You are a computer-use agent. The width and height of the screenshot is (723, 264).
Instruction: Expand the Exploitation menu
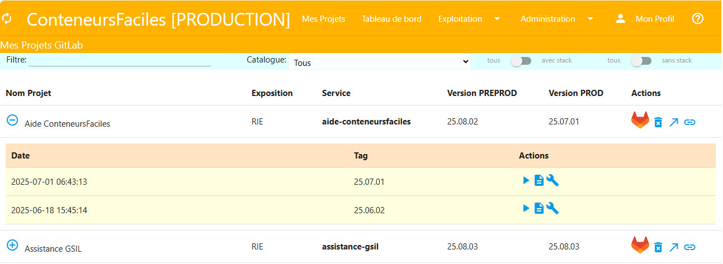coord(469,19)
